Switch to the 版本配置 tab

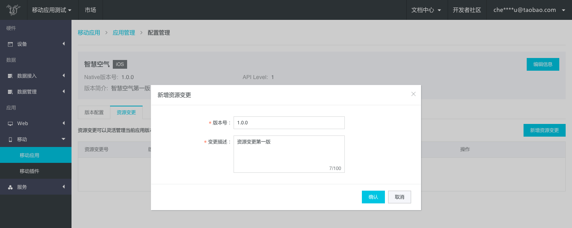tap(94, 112)
